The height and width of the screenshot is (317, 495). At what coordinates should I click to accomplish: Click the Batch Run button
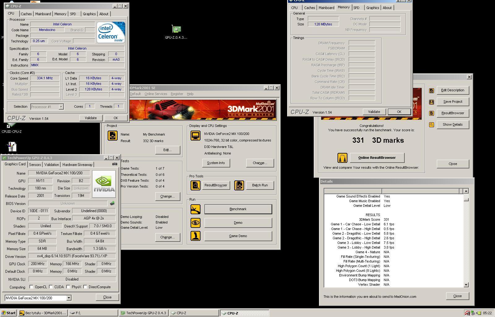tap(260, 185)
